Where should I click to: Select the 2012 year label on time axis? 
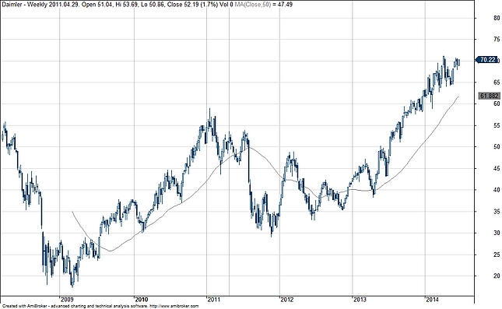[x=287, y=300]
